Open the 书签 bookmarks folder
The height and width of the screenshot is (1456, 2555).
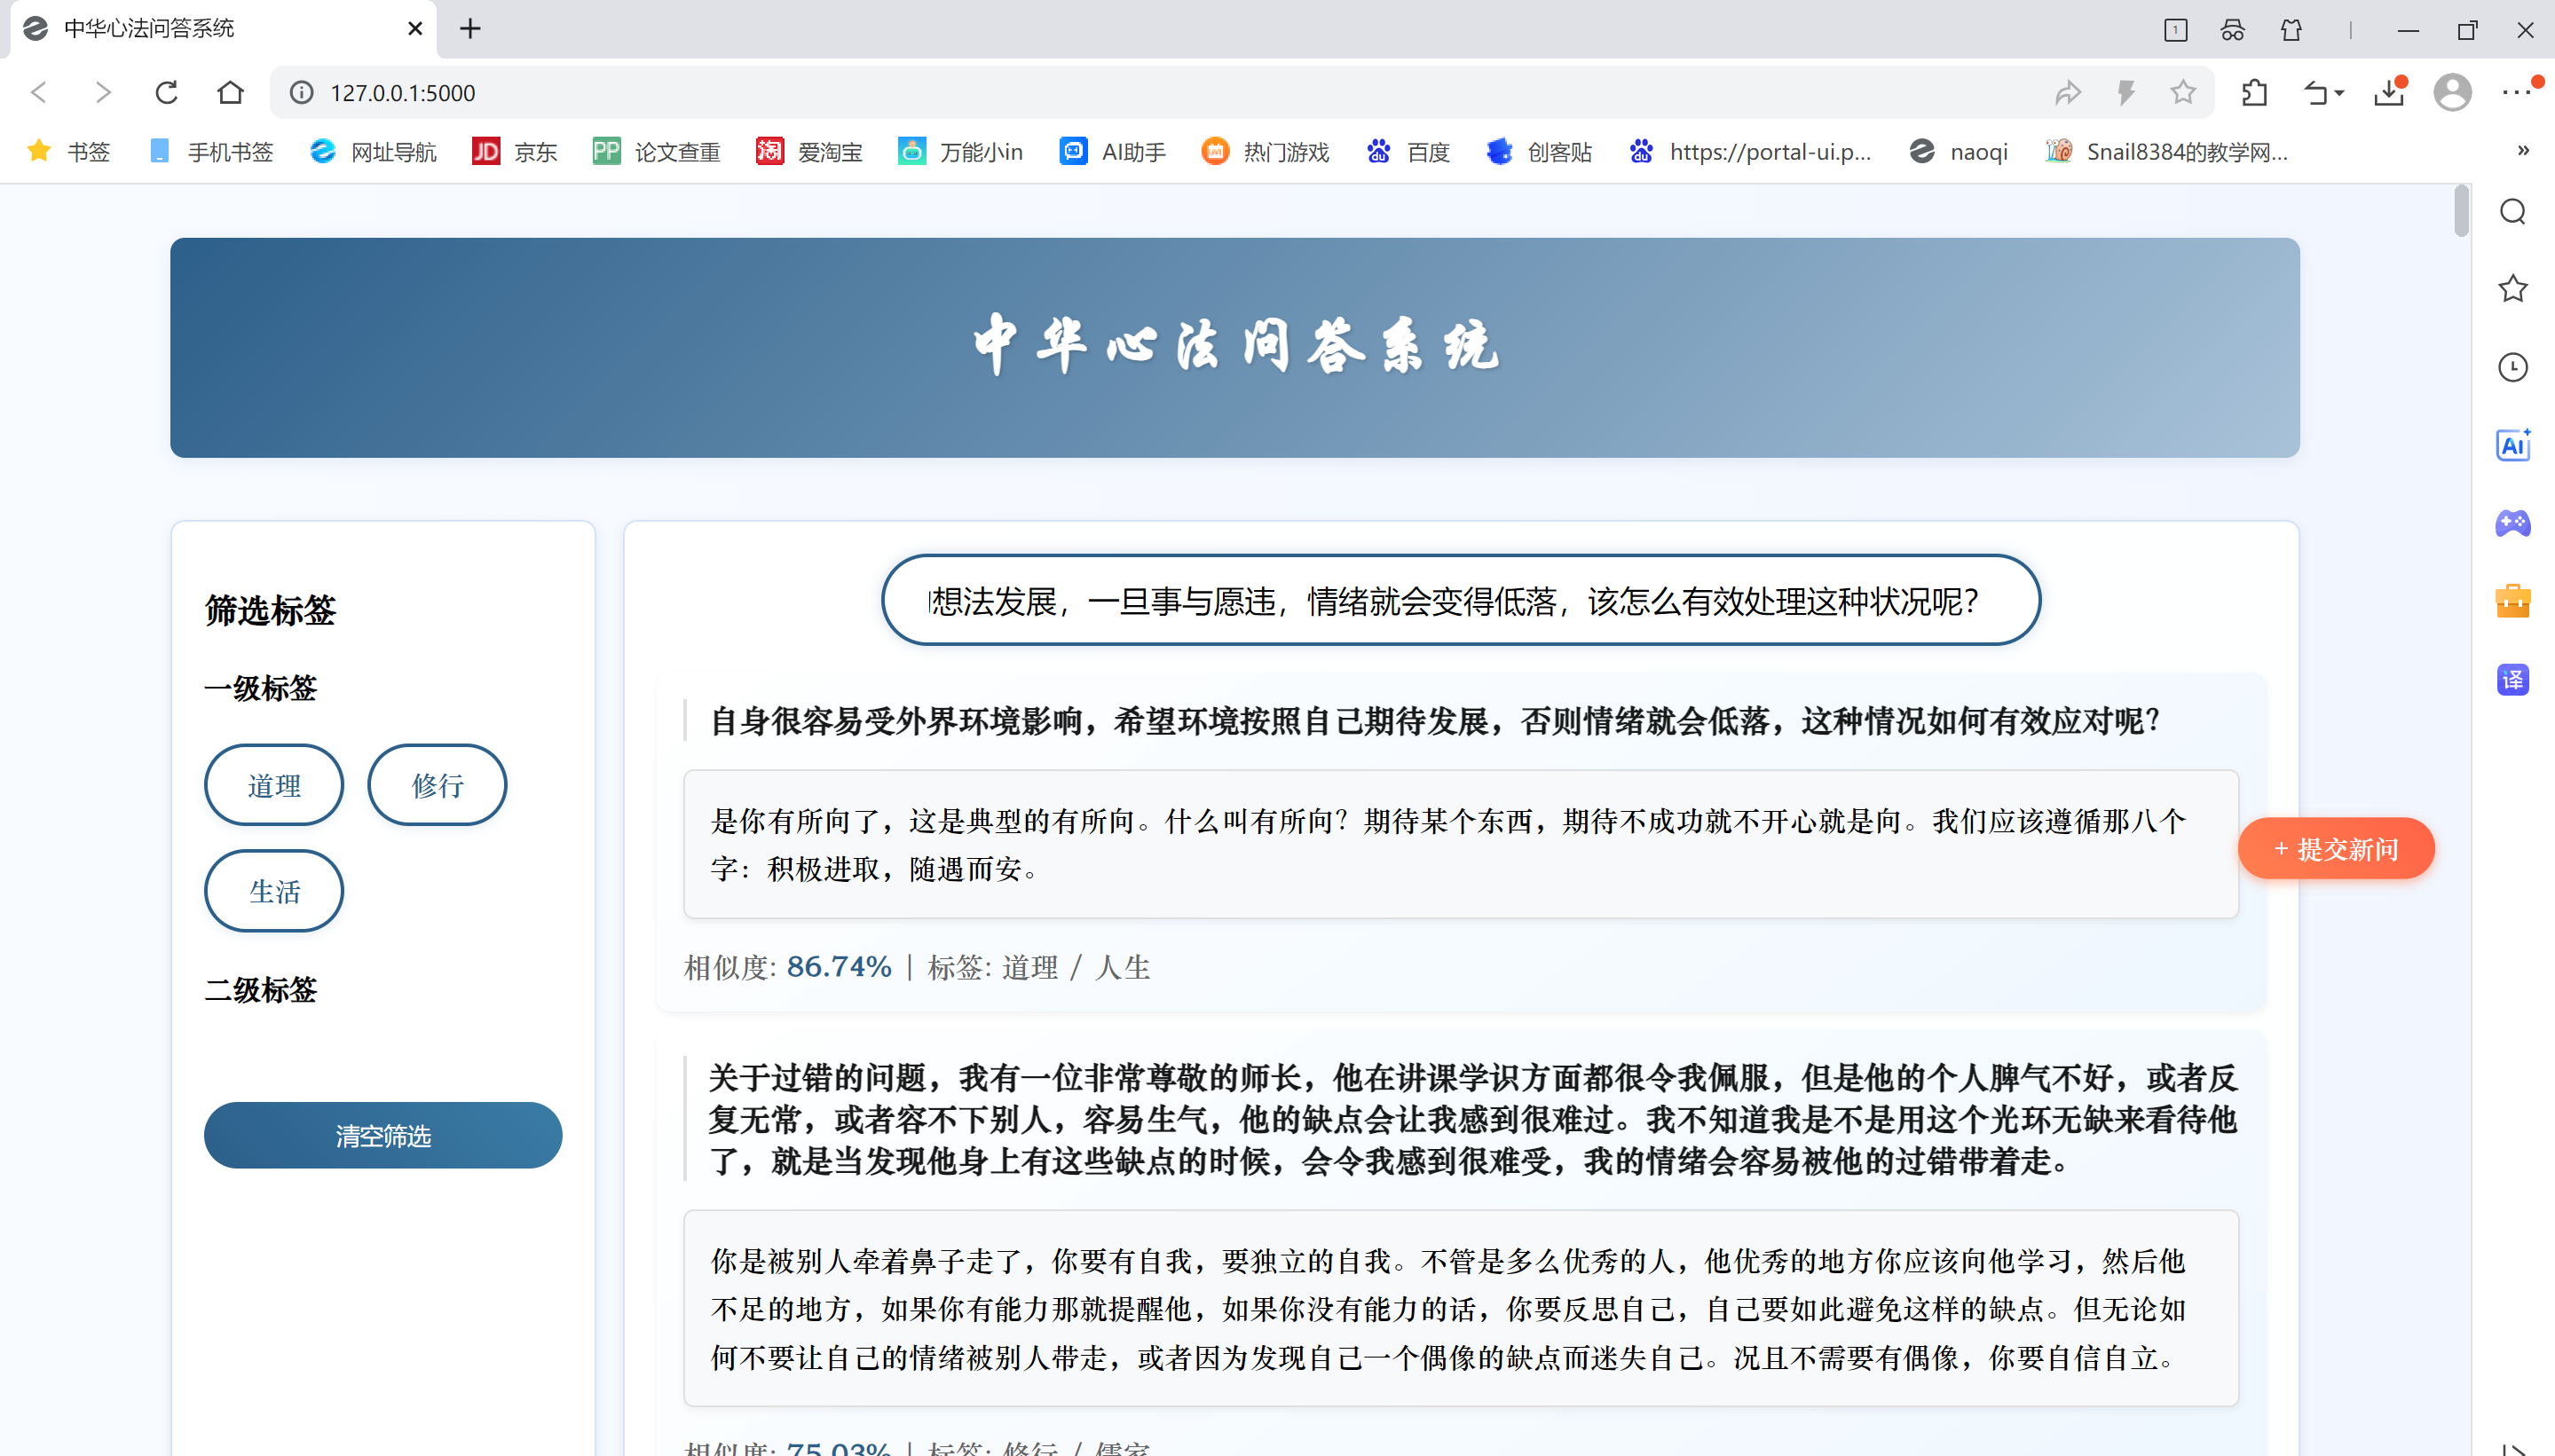[x=70, y=152]
